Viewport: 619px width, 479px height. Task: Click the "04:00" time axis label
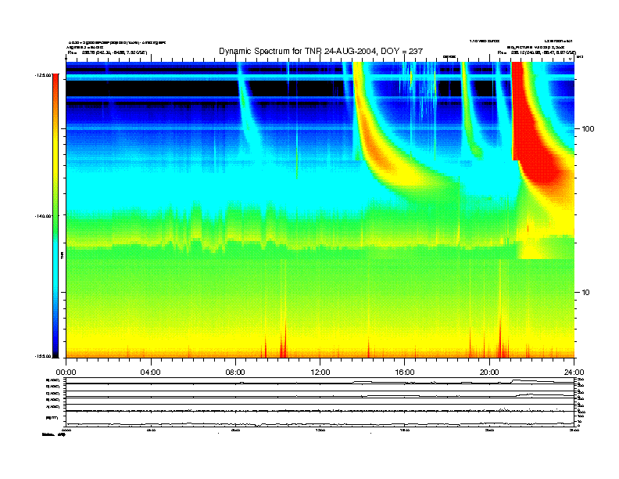[x=151, y=373]
